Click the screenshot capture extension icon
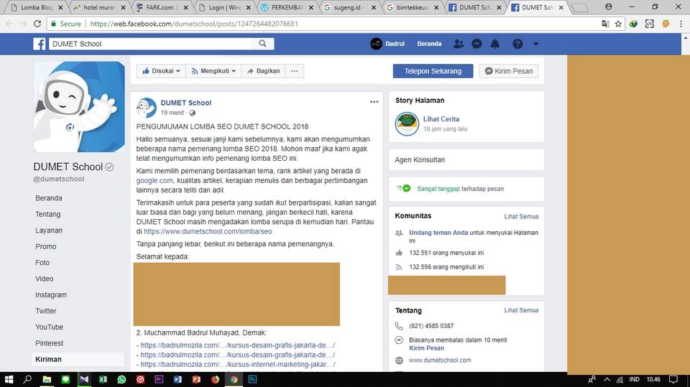The image size is (690, 387). click(650, 24)
